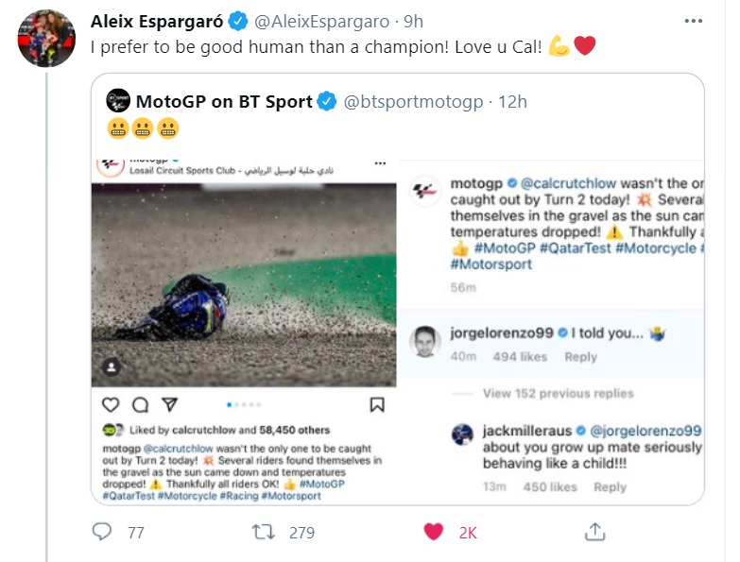Open the @AleixEspargaro handle link
The image size is (740, 562).
[321, 21]
